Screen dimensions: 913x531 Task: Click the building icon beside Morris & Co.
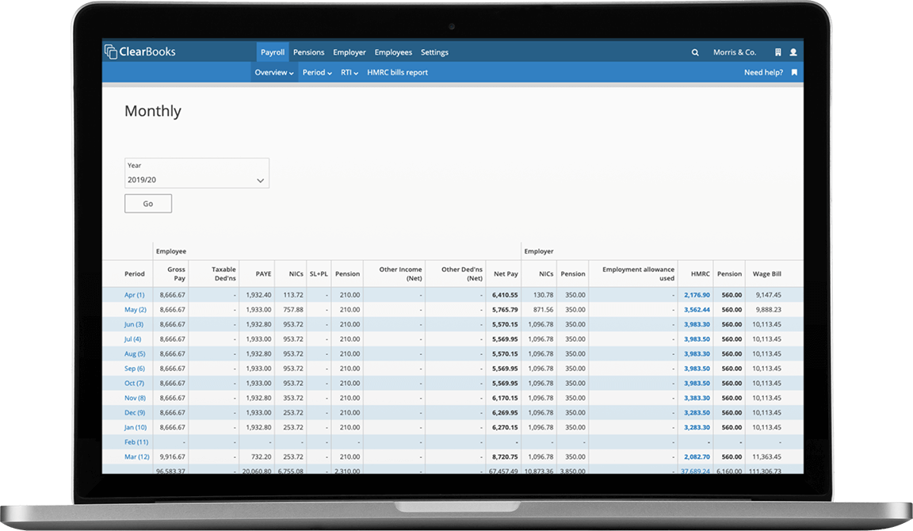[x=778, y=52]
